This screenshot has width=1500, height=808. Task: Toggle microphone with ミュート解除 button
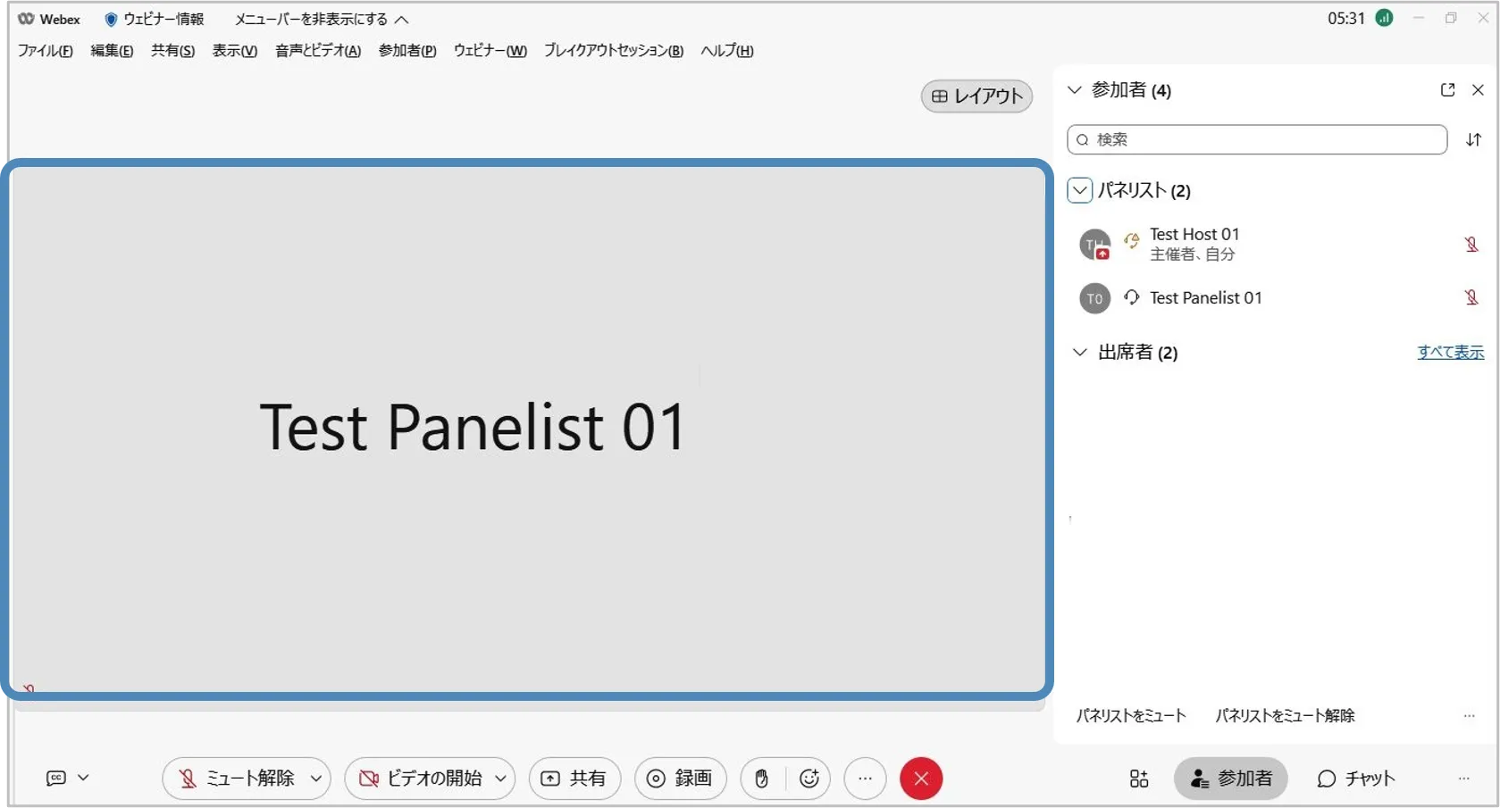(x=237, y=779)
